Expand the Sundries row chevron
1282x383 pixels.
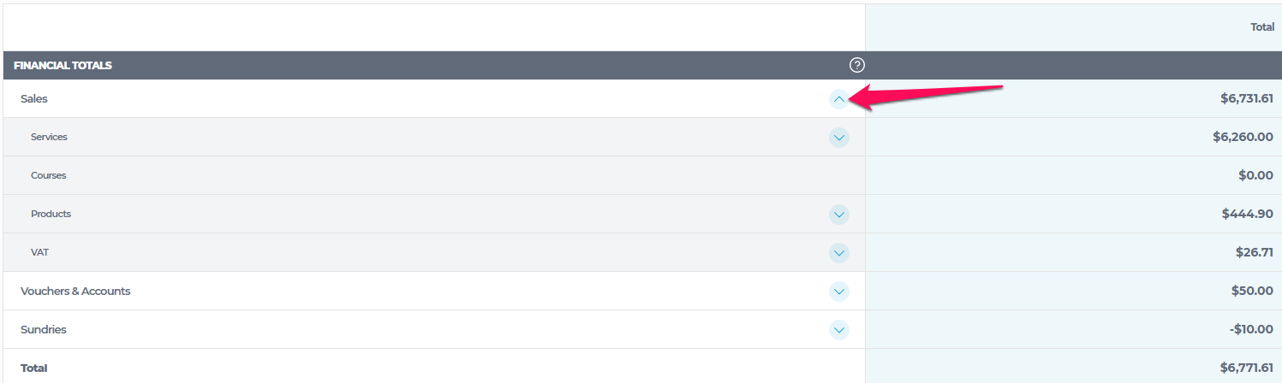click(838, 330)
